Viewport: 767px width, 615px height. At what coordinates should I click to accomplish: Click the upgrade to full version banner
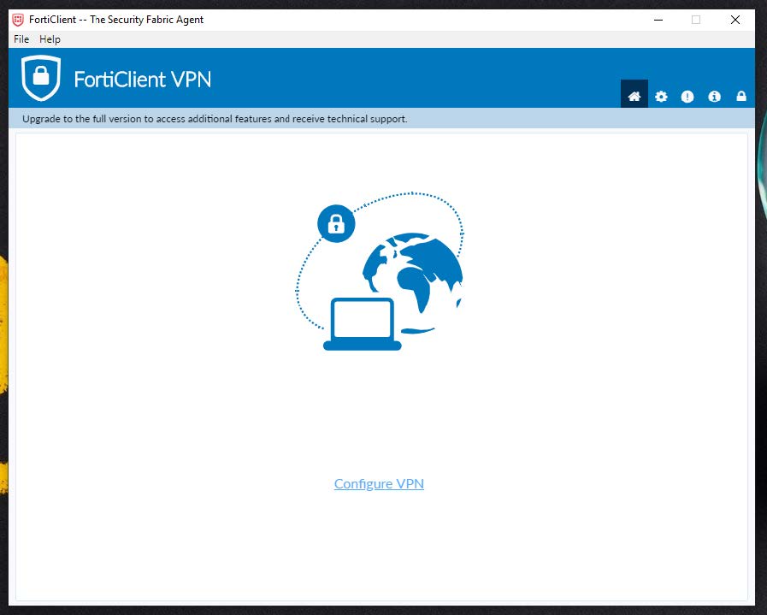point(215,119)
